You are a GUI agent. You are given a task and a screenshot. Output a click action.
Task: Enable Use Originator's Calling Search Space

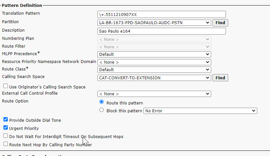click(6, 86)
